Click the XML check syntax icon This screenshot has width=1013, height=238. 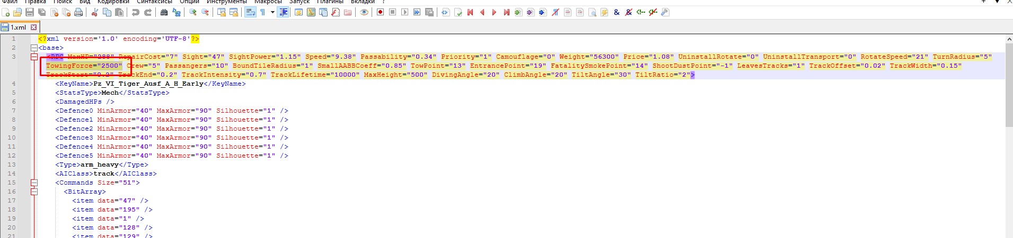pyautogui.click(x=458, y=12)
